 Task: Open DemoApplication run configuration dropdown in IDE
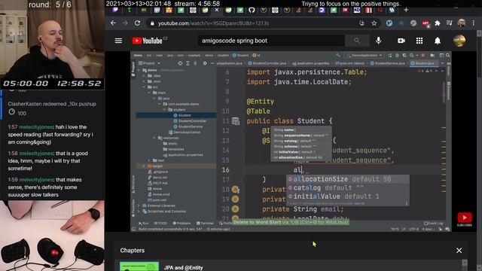pyautogui.click(x=365, y=55)
